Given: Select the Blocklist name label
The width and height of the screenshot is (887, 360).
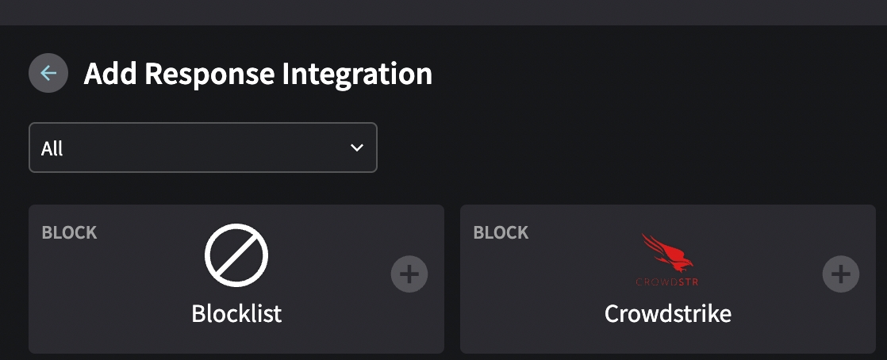Looking at the screenshot, I should pos(236,314).
